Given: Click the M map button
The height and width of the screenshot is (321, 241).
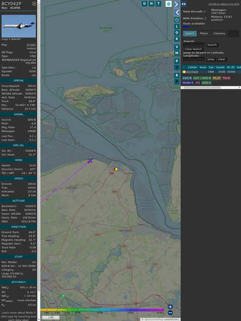Looking at the screenshot, I should tap(177, 53).
